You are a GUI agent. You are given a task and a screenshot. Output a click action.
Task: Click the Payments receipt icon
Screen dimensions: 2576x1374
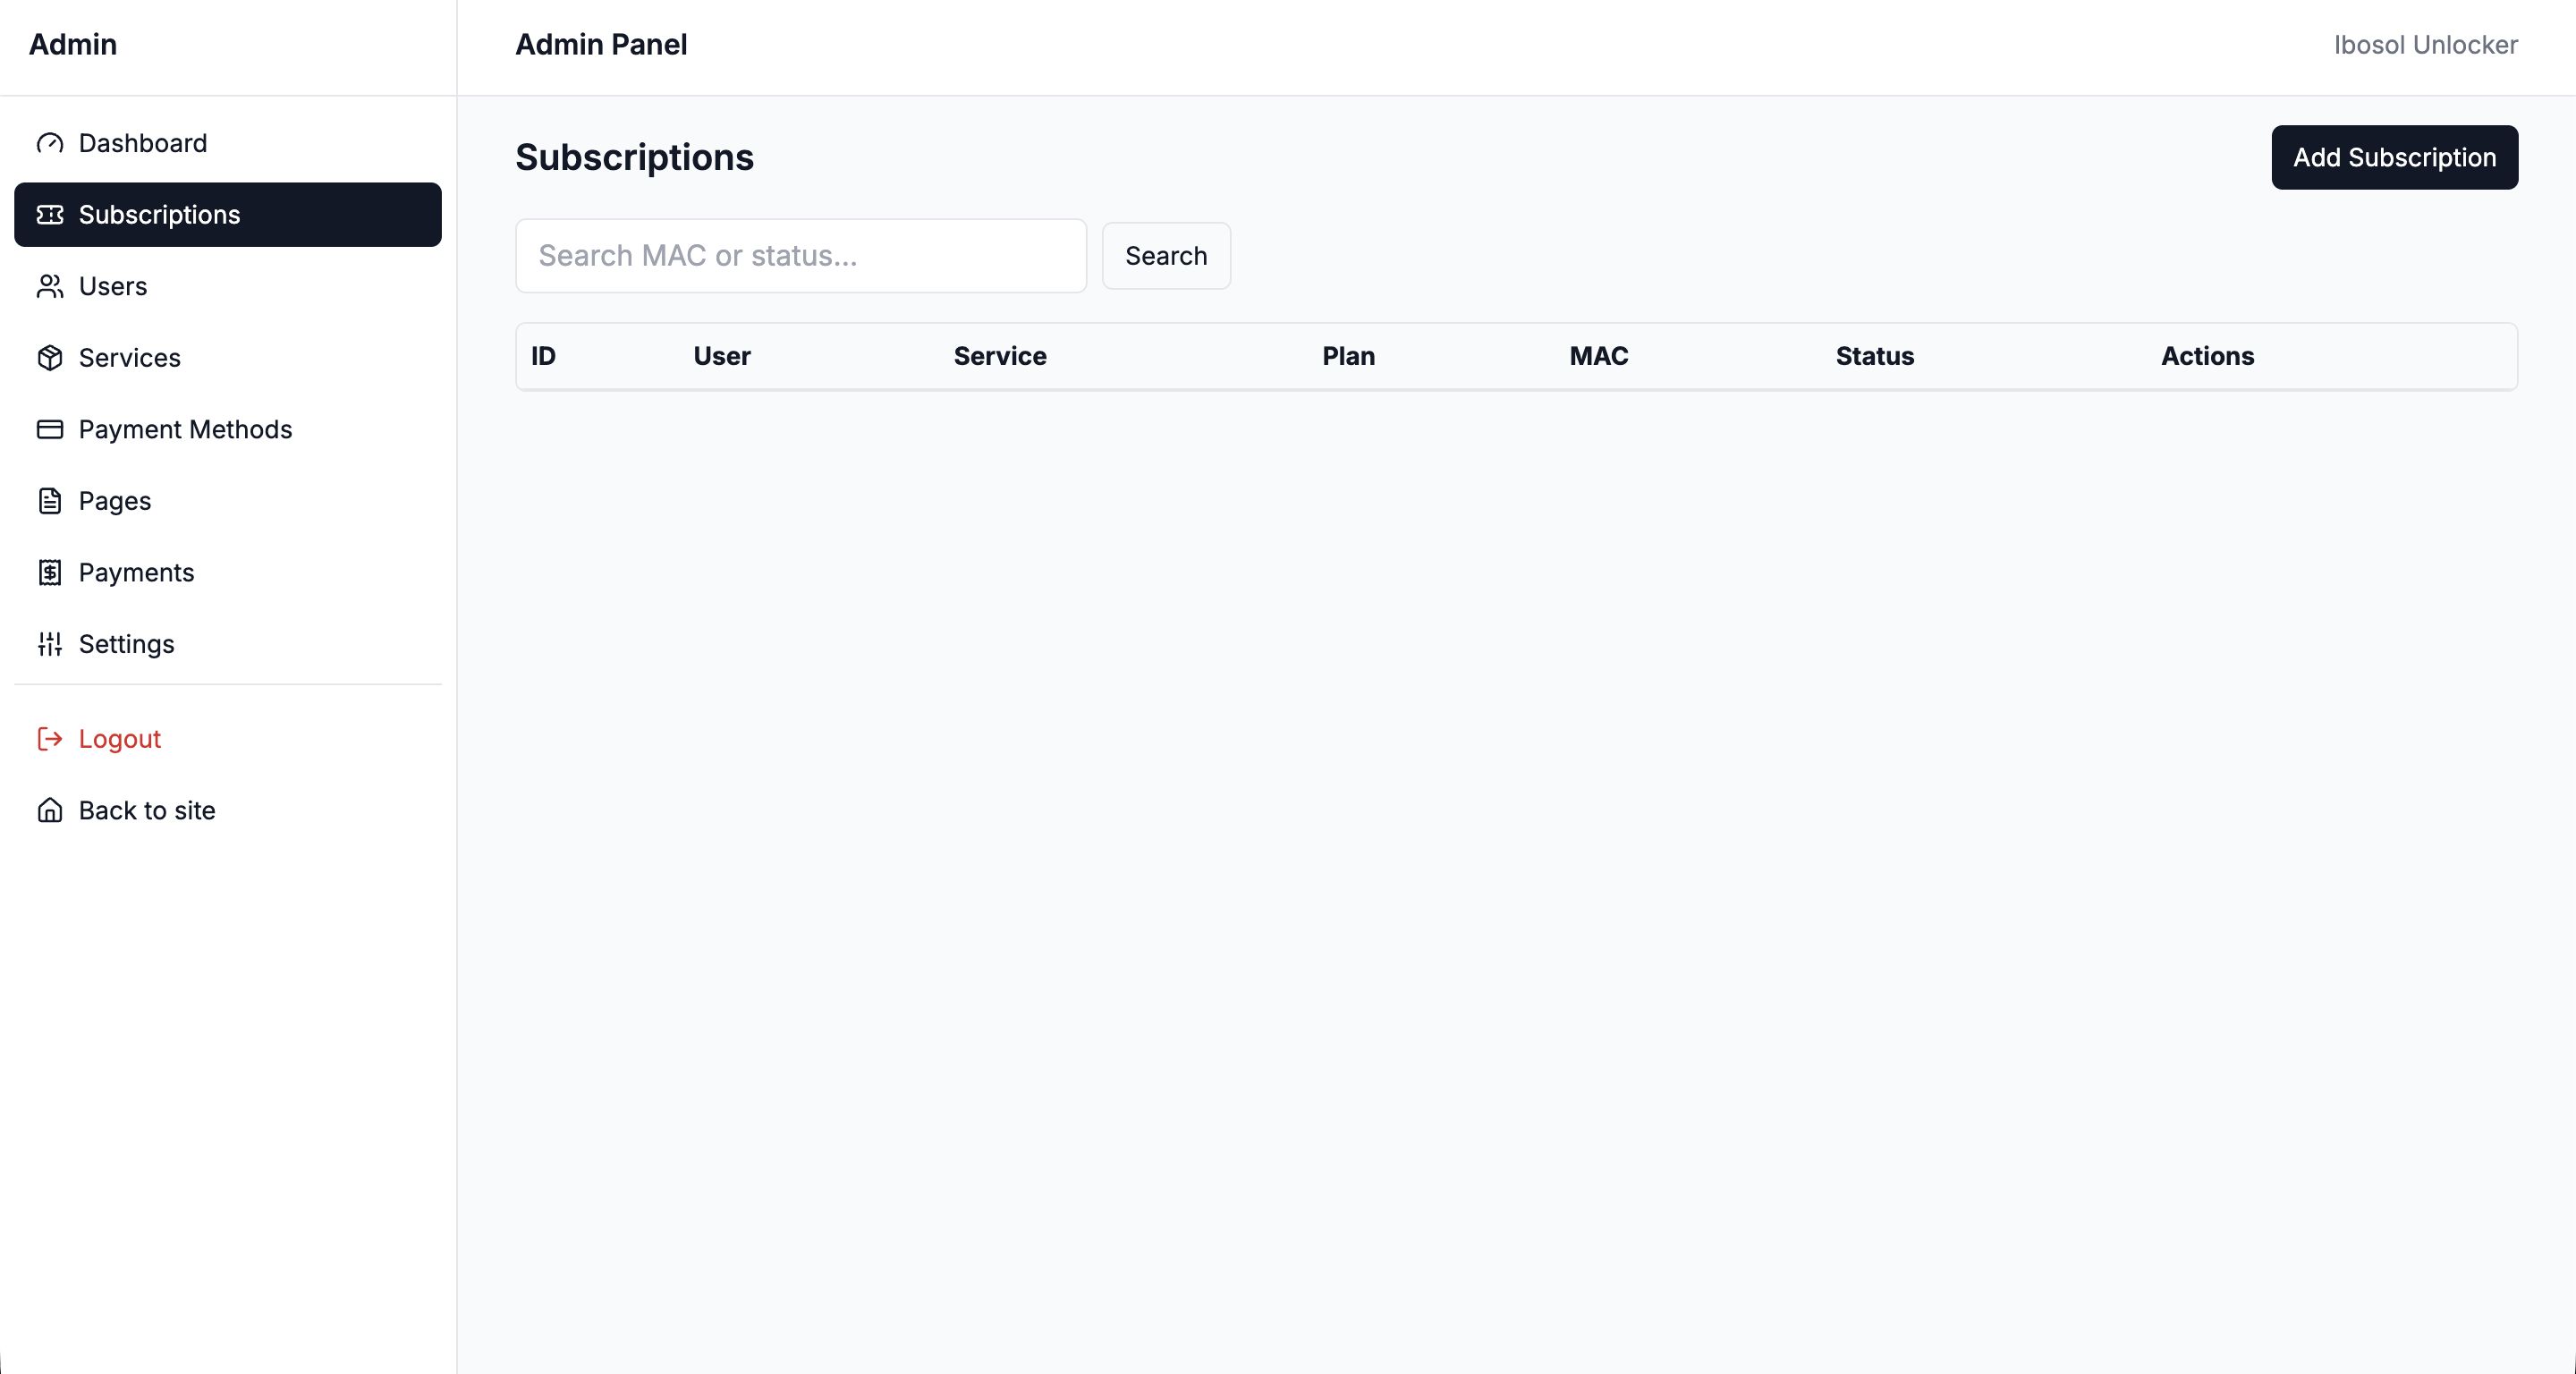(50, 573)
